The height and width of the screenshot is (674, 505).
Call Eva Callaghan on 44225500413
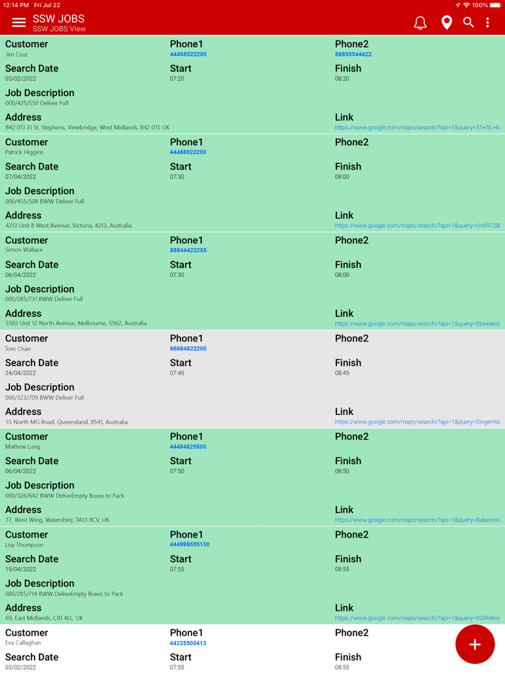[x=187, y=643]
